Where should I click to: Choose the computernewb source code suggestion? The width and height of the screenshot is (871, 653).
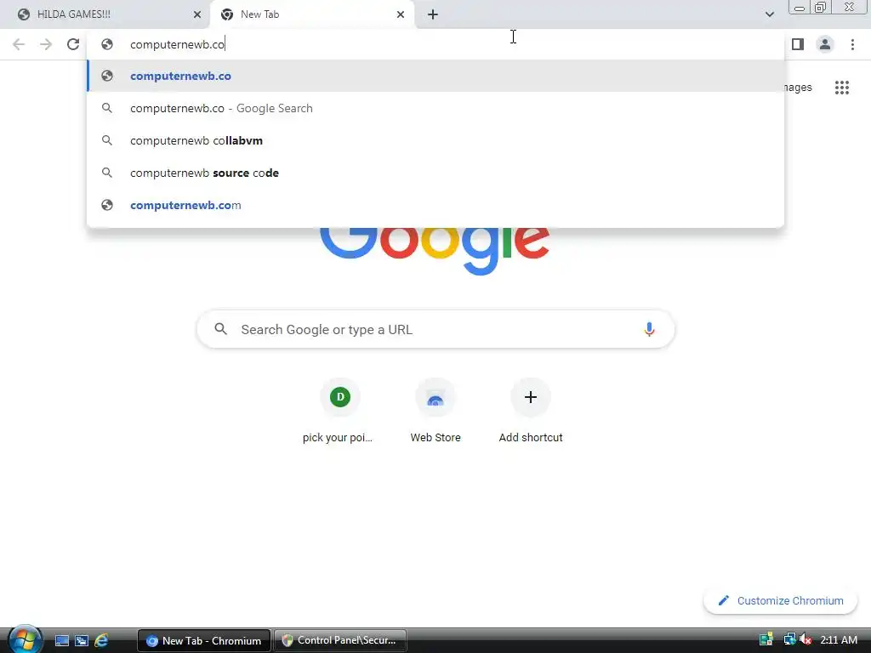click(x=435, y=173)
